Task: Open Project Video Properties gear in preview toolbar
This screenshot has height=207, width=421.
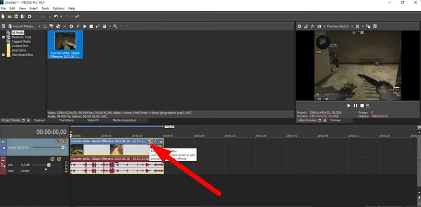Action: [299, 26]
